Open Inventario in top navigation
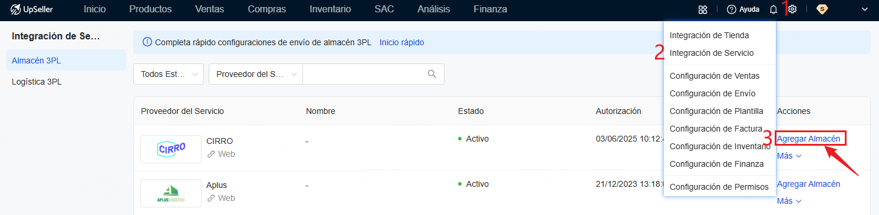The height and width of the screenshot is (215, 879). click(330, 9)
